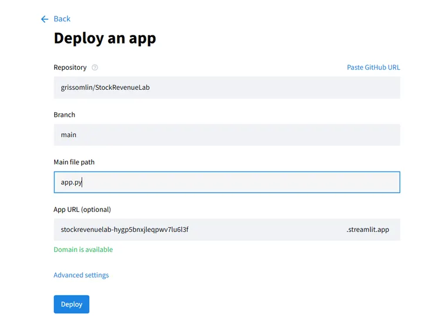The height and width of the screenshot is (323, 435).
Task: Expand Advanced settings
Action: click(81, 275)
